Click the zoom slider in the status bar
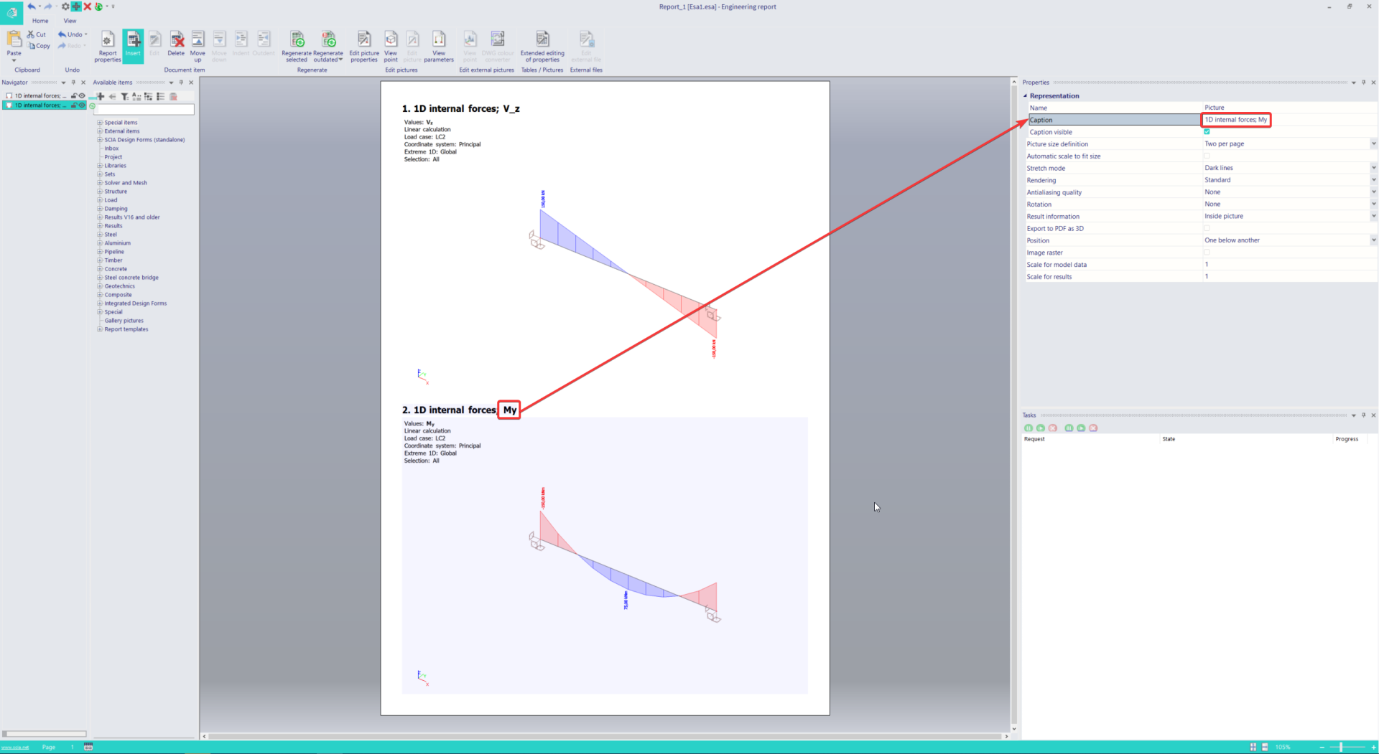Screen dimensions: 1379x754 point(1340,747)
